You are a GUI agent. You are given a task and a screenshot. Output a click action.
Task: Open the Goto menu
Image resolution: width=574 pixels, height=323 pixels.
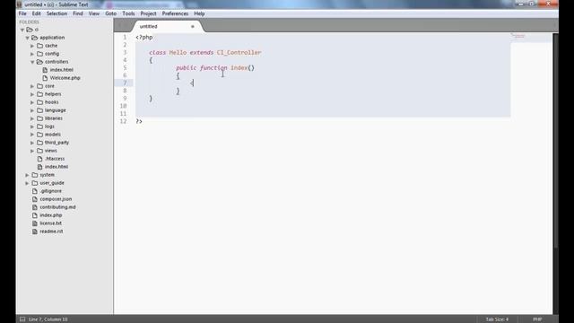(x=110, y=13)
